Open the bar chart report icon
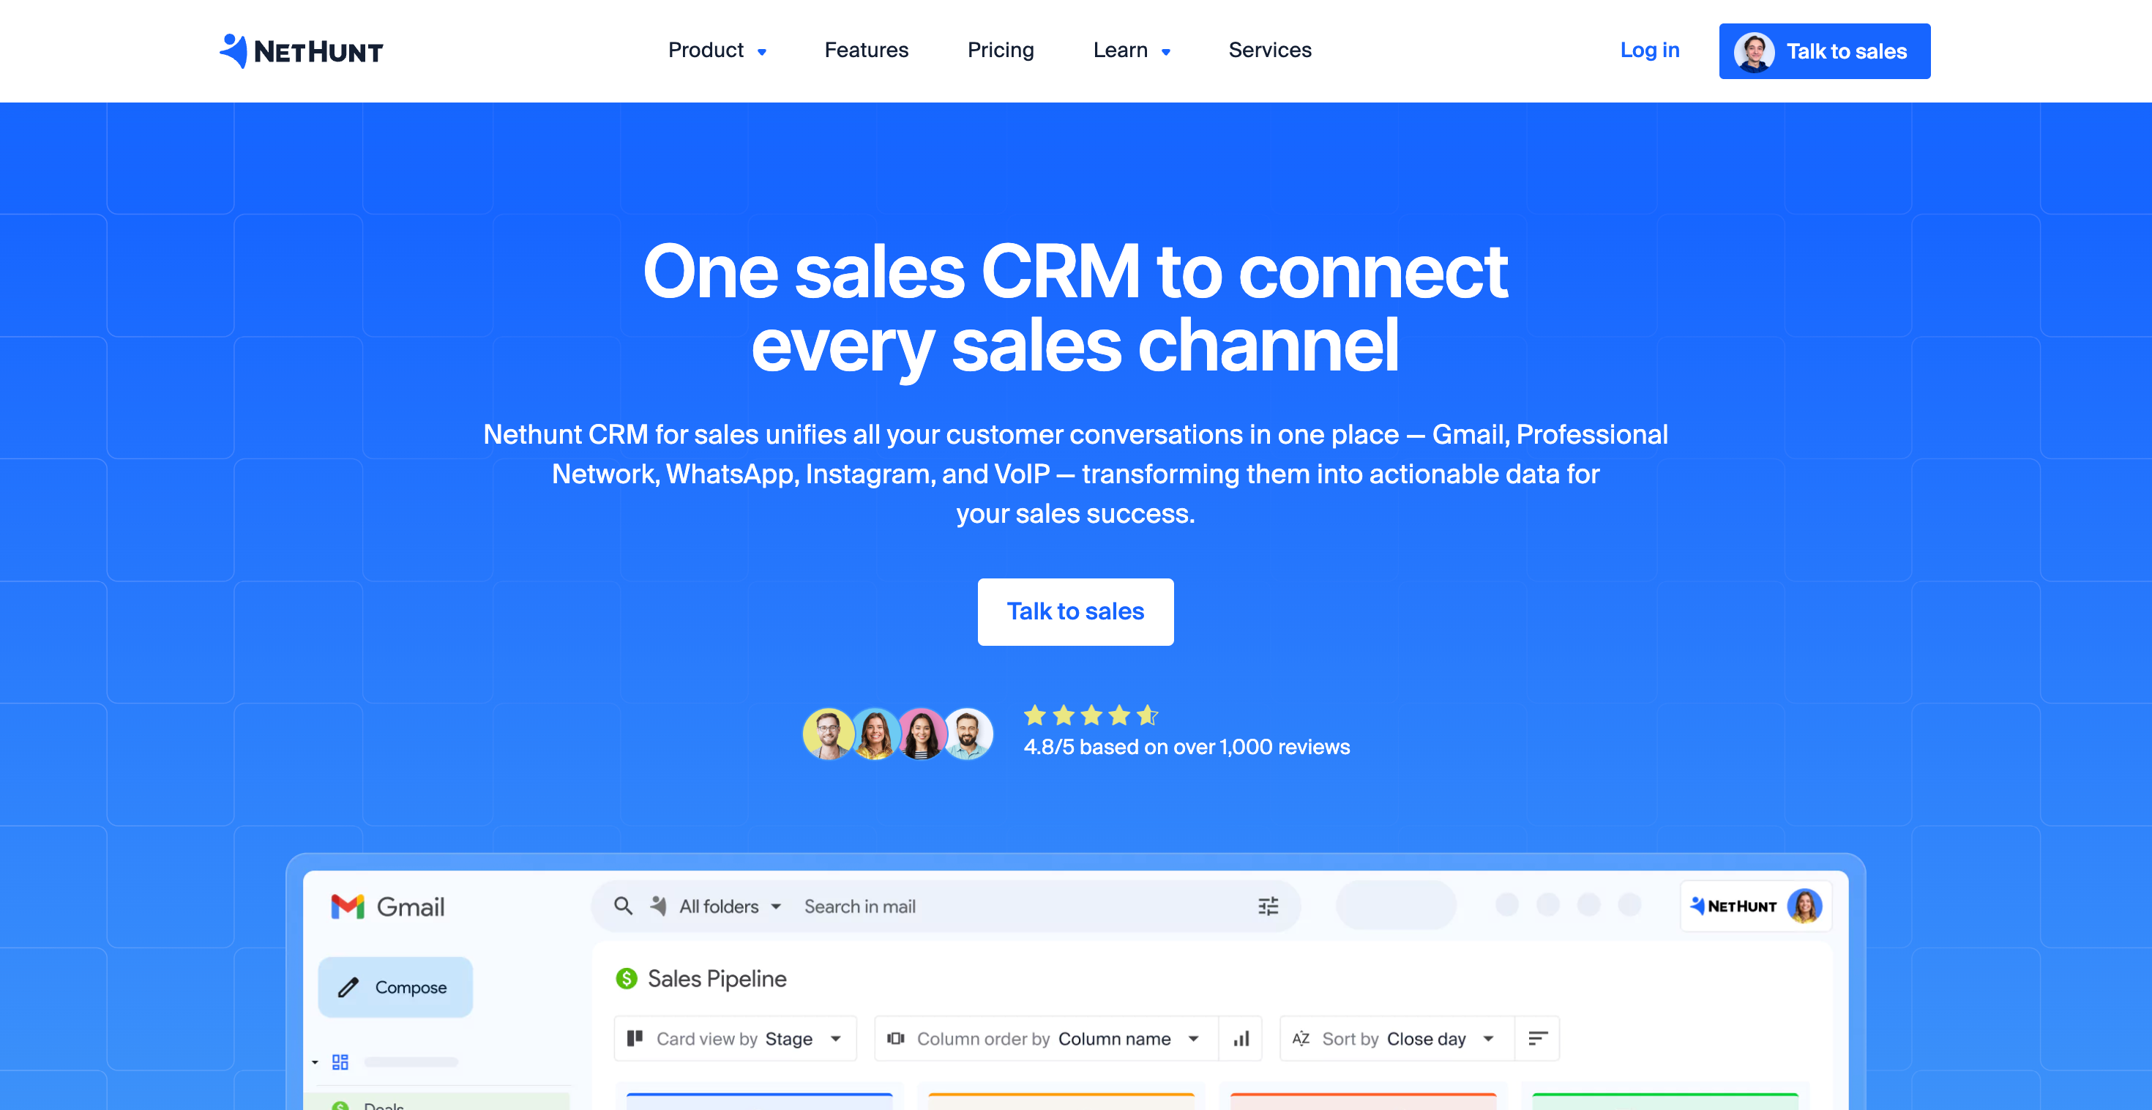The height and width of the screenshot is (1110, 2152). click(x=1241, y=1038)
